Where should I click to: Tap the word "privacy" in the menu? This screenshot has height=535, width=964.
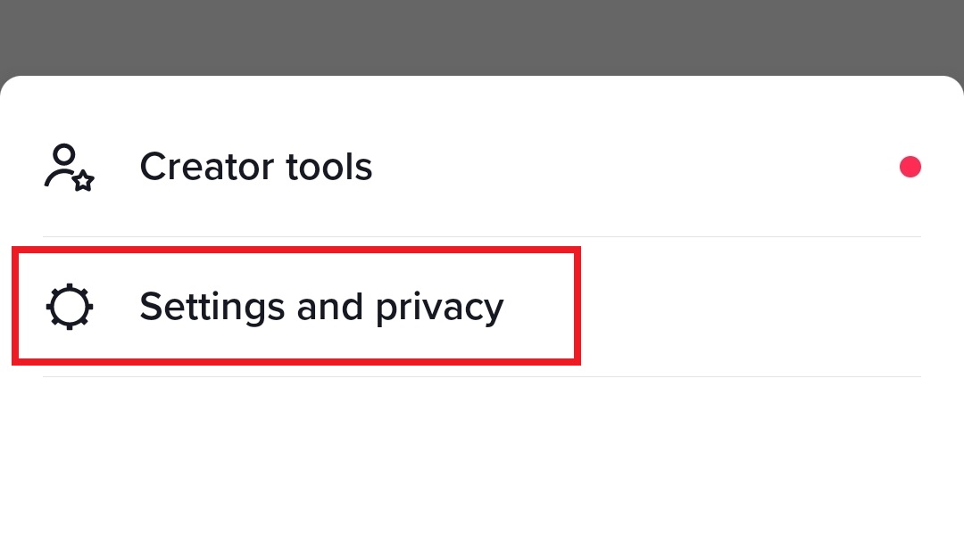tap(439, 308)
